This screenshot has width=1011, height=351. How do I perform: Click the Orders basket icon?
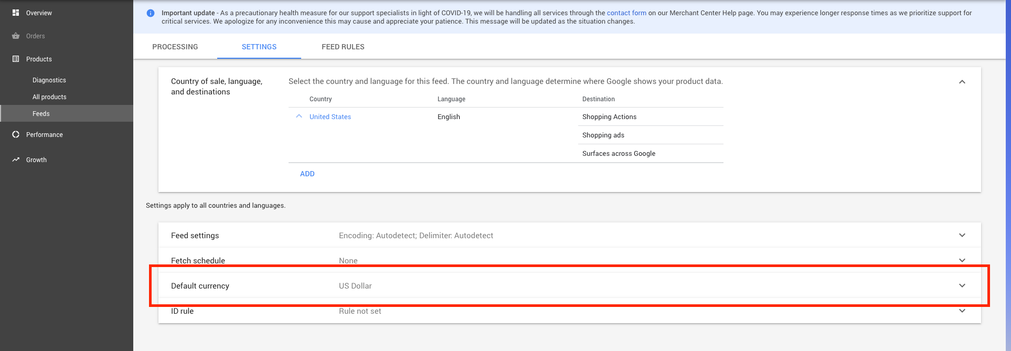pos(16,36)
